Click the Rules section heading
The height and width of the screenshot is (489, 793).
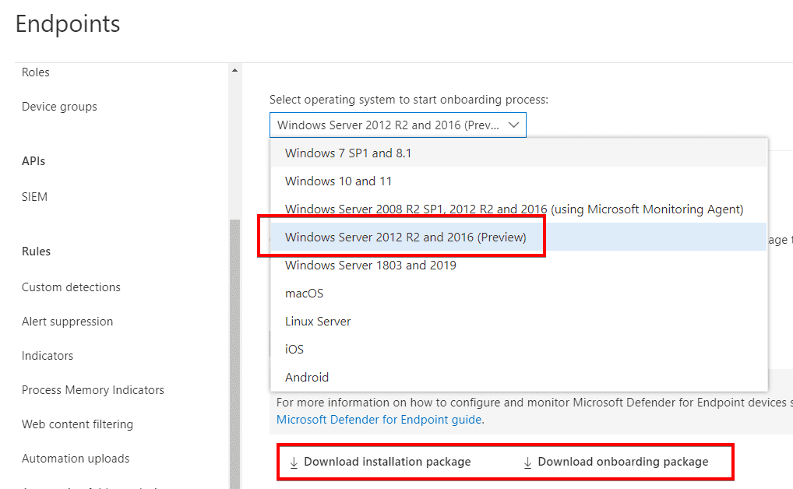(36, 252)
